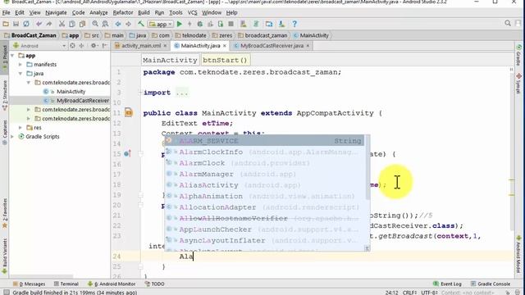Expand the res folder node
Viewport: 525px width, 295px height.
tap(21, 128)
